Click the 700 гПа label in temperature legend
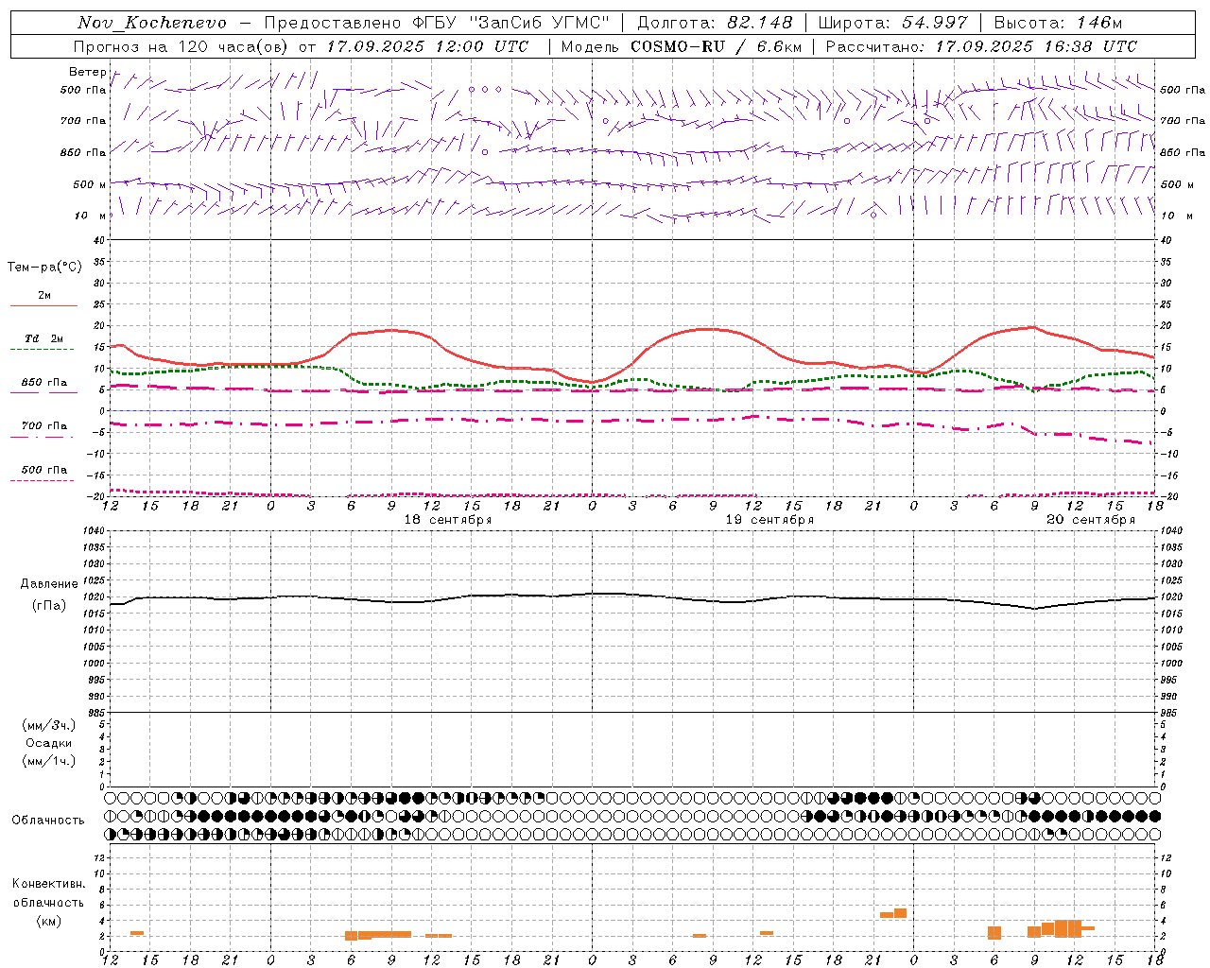The image size is (1210, 968). coord(43,425)
